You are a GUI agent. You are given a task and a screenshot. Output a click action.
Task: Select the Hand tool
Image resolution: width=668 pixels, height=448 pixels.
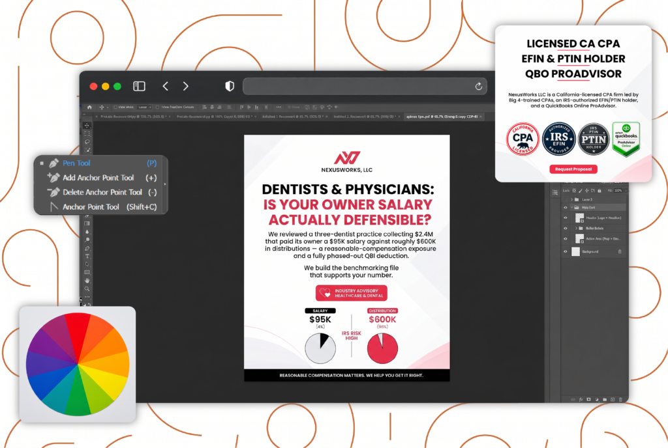pyautogui.click(x=87, y=281)
